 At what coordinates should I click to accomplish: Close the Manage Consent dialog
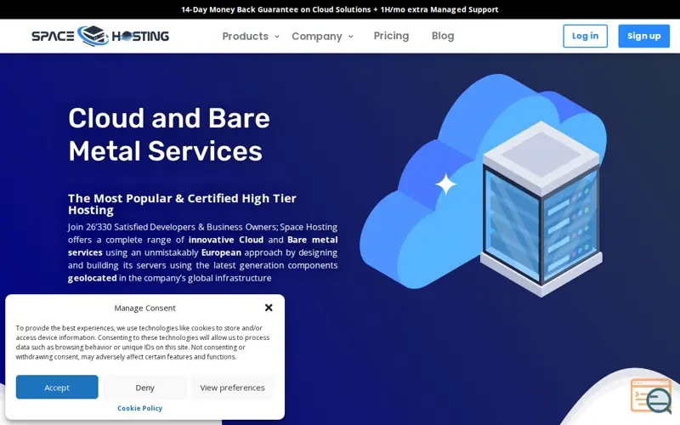[x=269, y=308]
